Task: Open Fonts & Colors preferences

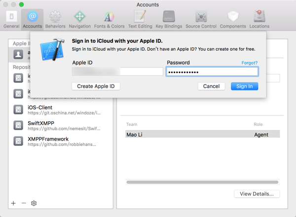Action: point(109,20)
